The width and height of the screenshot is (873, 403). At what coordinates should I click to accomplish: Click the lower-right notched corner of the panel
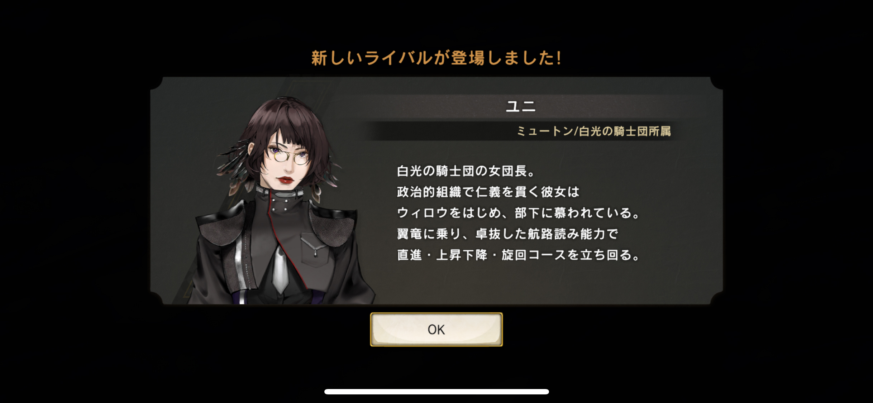tap(716, 298)
